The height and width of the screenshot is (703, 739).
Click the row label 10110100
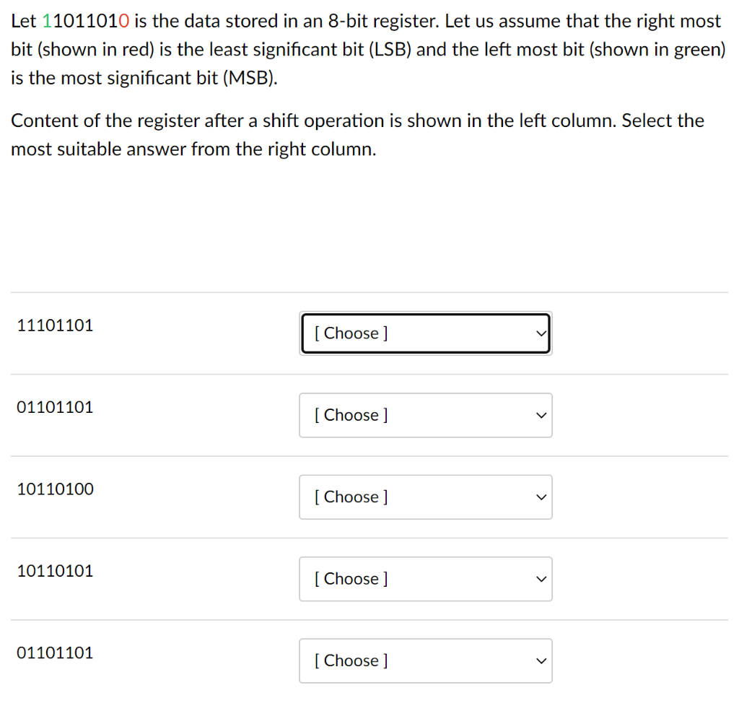[55, 489]
